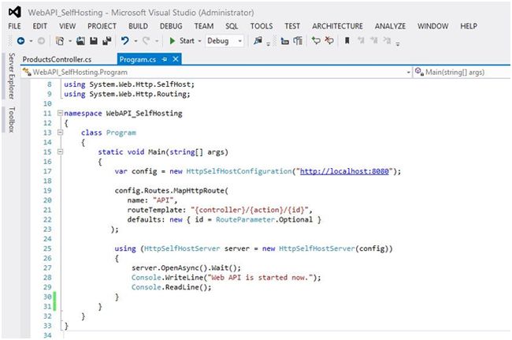Image resolution: width=512 pixels, height=340 pixels.
Task: Click the Comment out selected lines icon
Action: coord(316,41)
